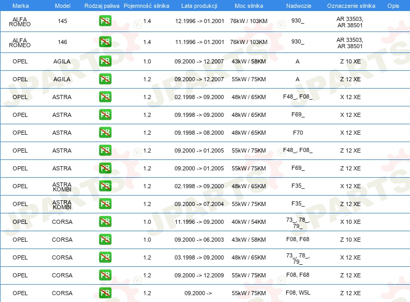Click fuel icon for Corsa X 10 XE
Image resolution: width=410 pixels, height=302 pixels.
[105, 222]
